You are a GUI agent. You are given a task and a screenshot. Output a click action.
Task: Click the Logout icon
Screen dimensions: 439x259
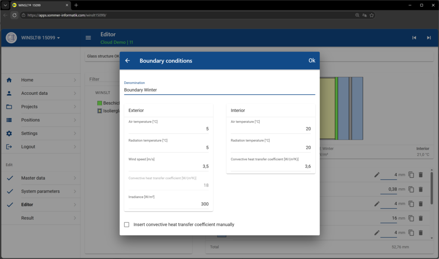(9, 147)
